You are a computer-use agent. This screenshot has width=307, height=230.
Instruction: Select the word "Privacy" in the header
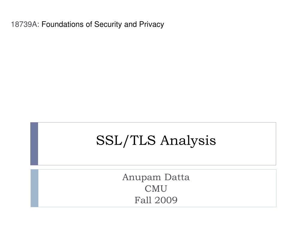click(151, 25)
